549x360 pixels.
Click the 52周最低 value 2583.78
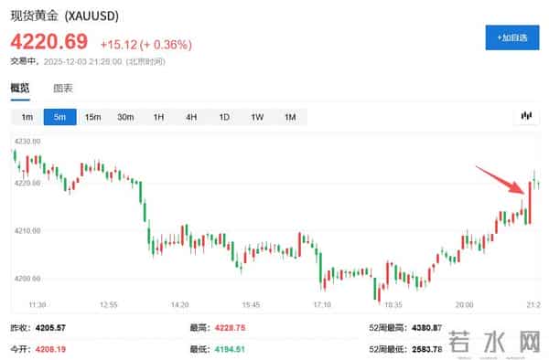[x=426, y=349]
